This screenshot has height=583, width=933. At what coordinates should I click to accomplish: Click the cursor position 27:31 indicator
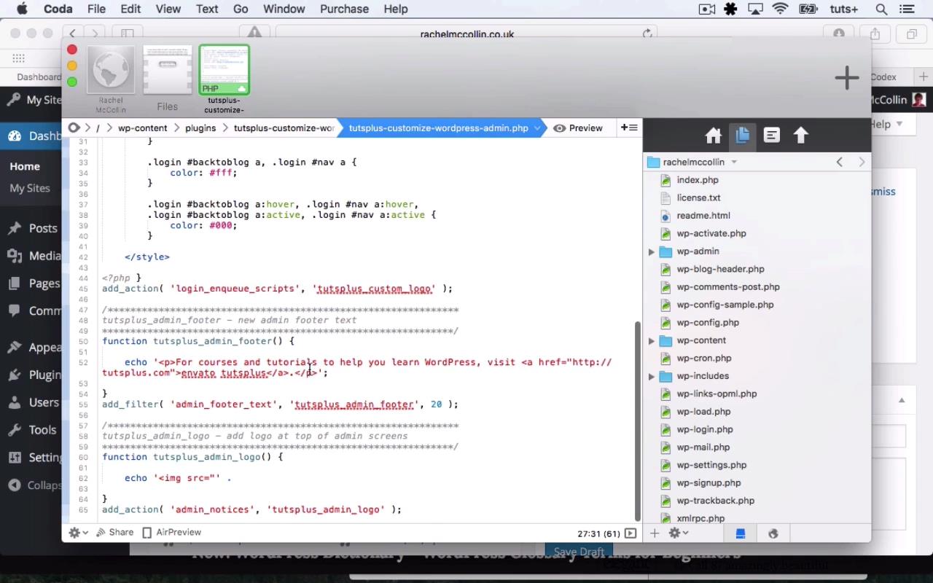point(598,533)
